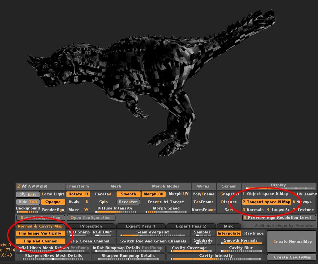
Task: Display Object space N.Map
Action: click(265, 194)
